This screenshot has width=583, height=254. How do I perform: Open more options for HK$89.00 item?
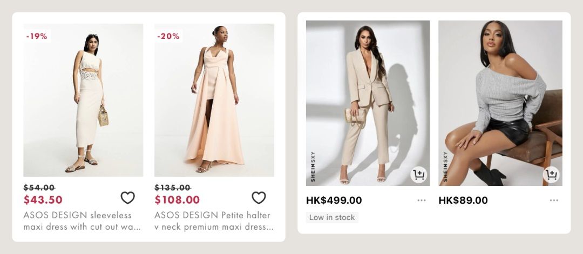tap(554, 200)
